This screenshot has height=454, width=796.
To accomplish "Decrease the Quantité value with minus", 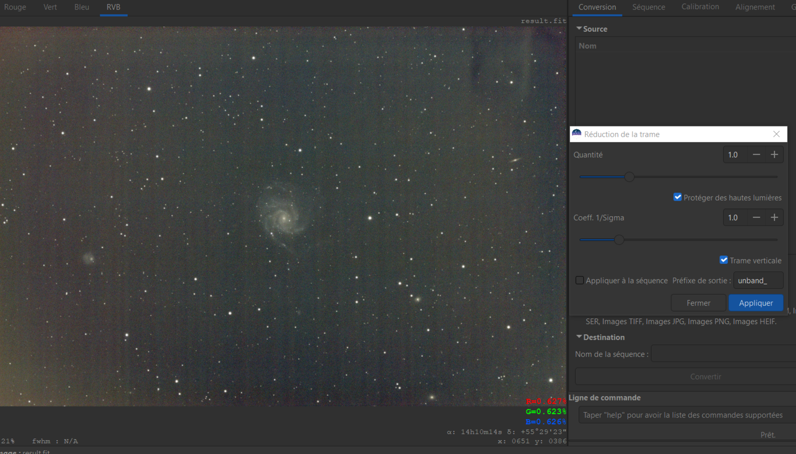I will pyautogui.click(x=756, y=155).
